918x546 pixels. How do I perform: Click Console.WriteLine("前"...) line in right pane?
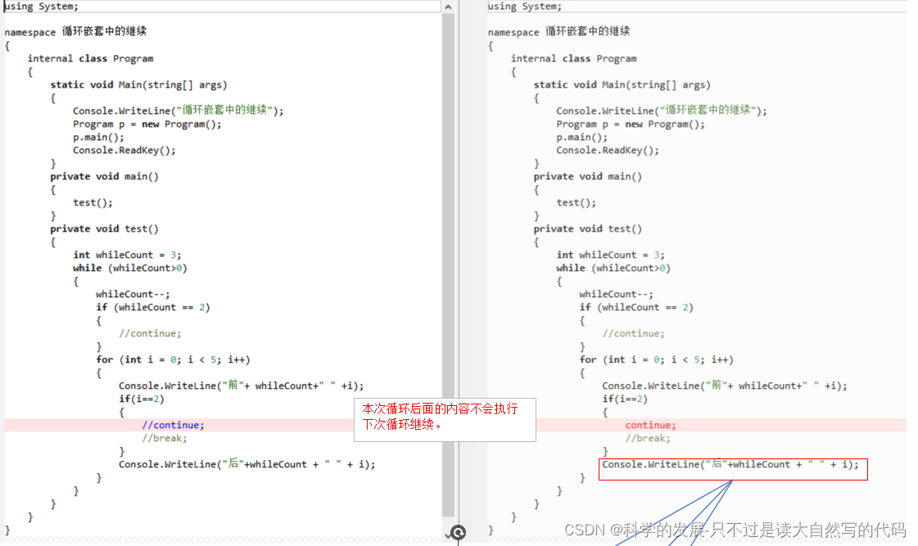point(725,386)
